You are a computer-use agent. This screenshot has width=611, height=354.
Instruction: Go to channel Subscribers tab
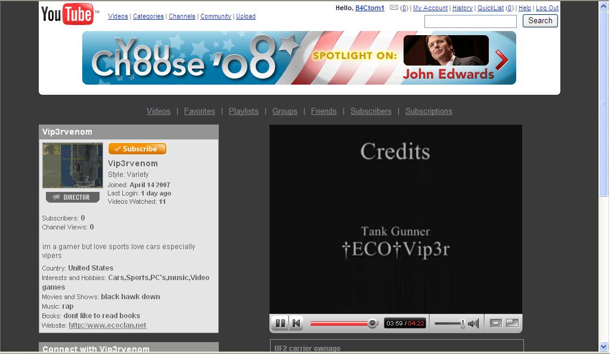click(x=371, y=111)
